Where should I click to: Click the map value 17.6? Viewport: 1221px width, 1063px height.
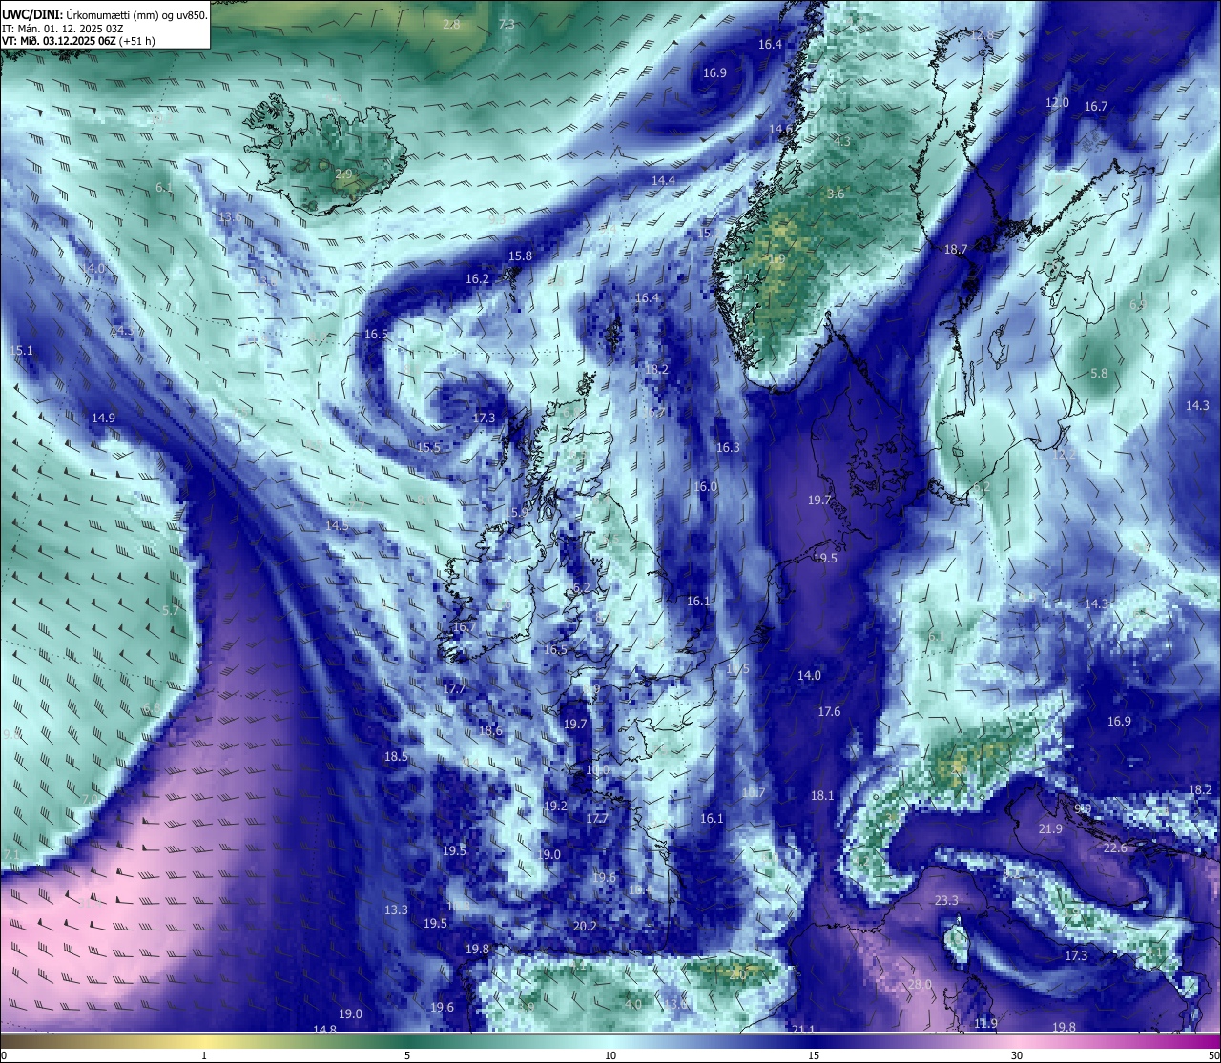(x=829, y=712)
